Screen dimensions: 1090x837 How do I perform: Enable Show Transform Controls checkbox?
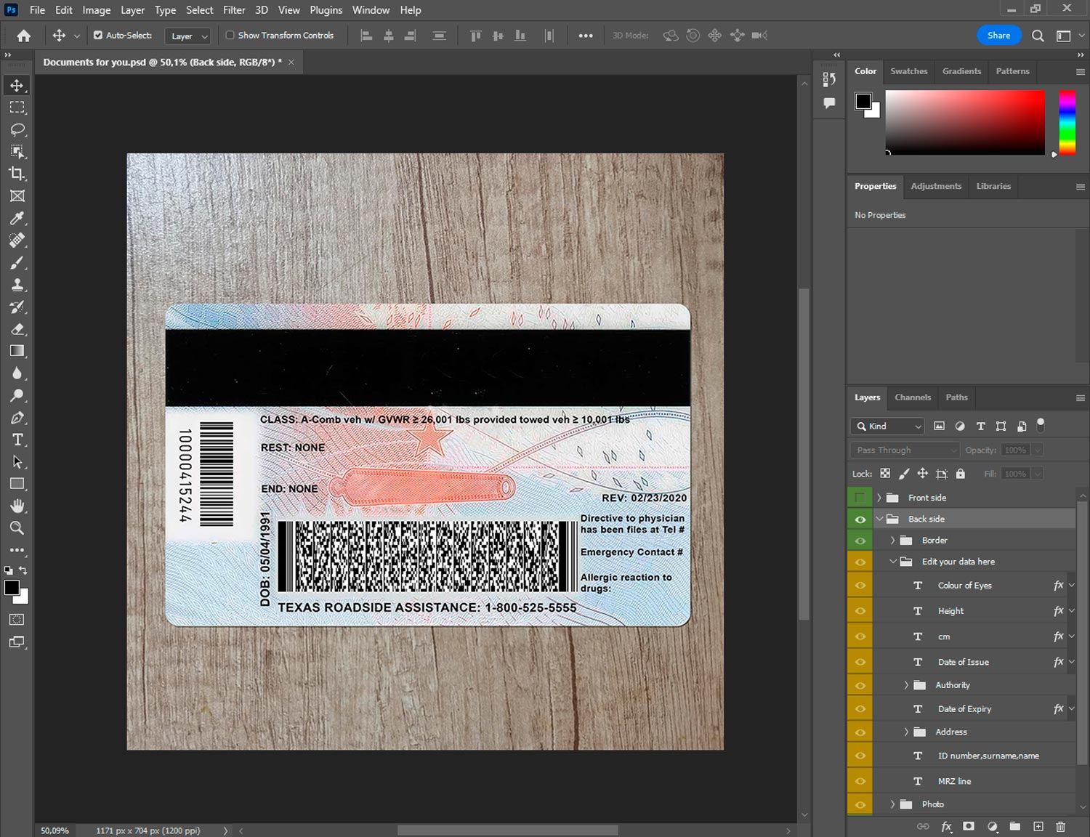[x=230, y=35]
